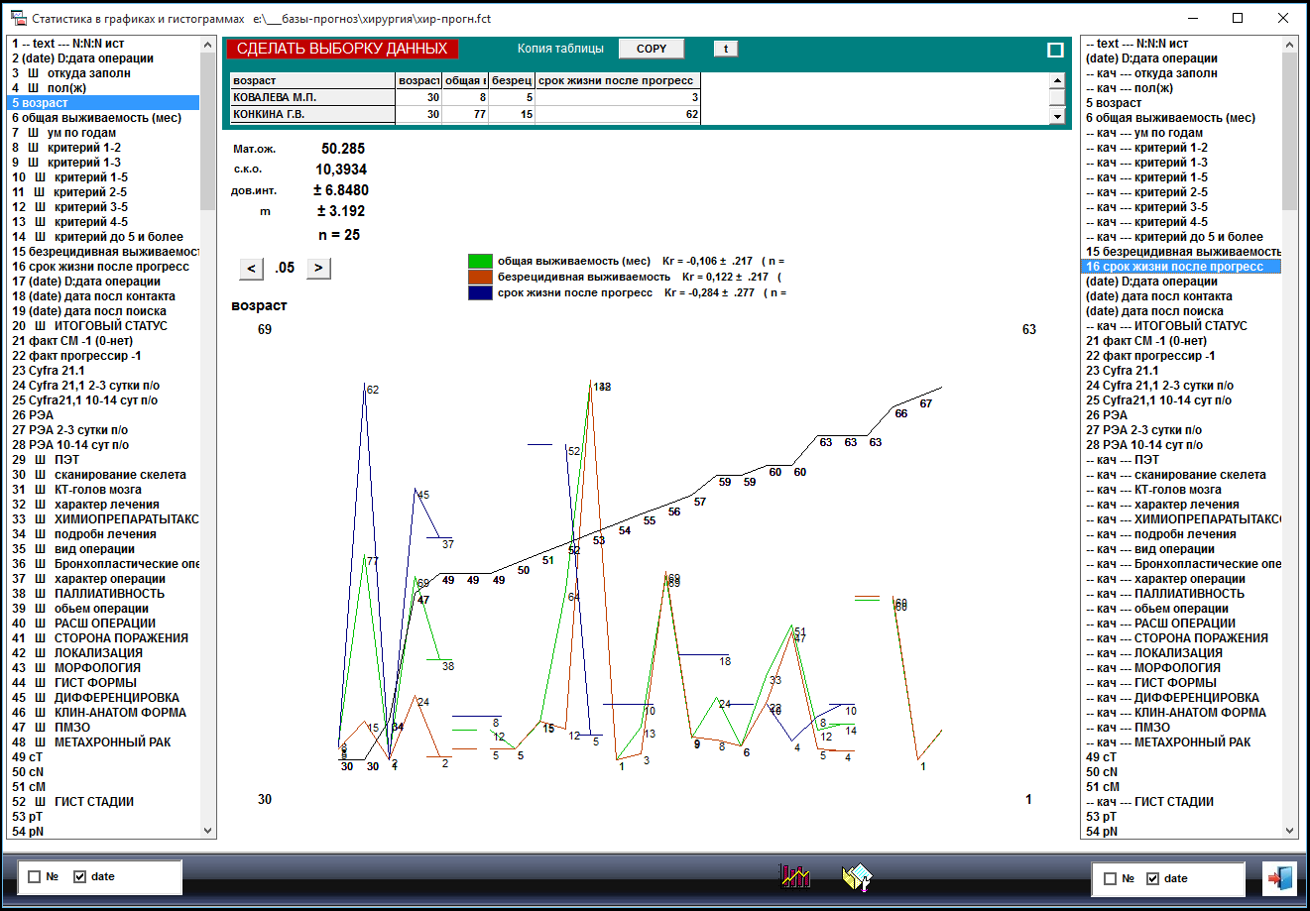Toggle the right 'date' checkbox
Screen dimensions: 1310x911
coord(1153,878)
